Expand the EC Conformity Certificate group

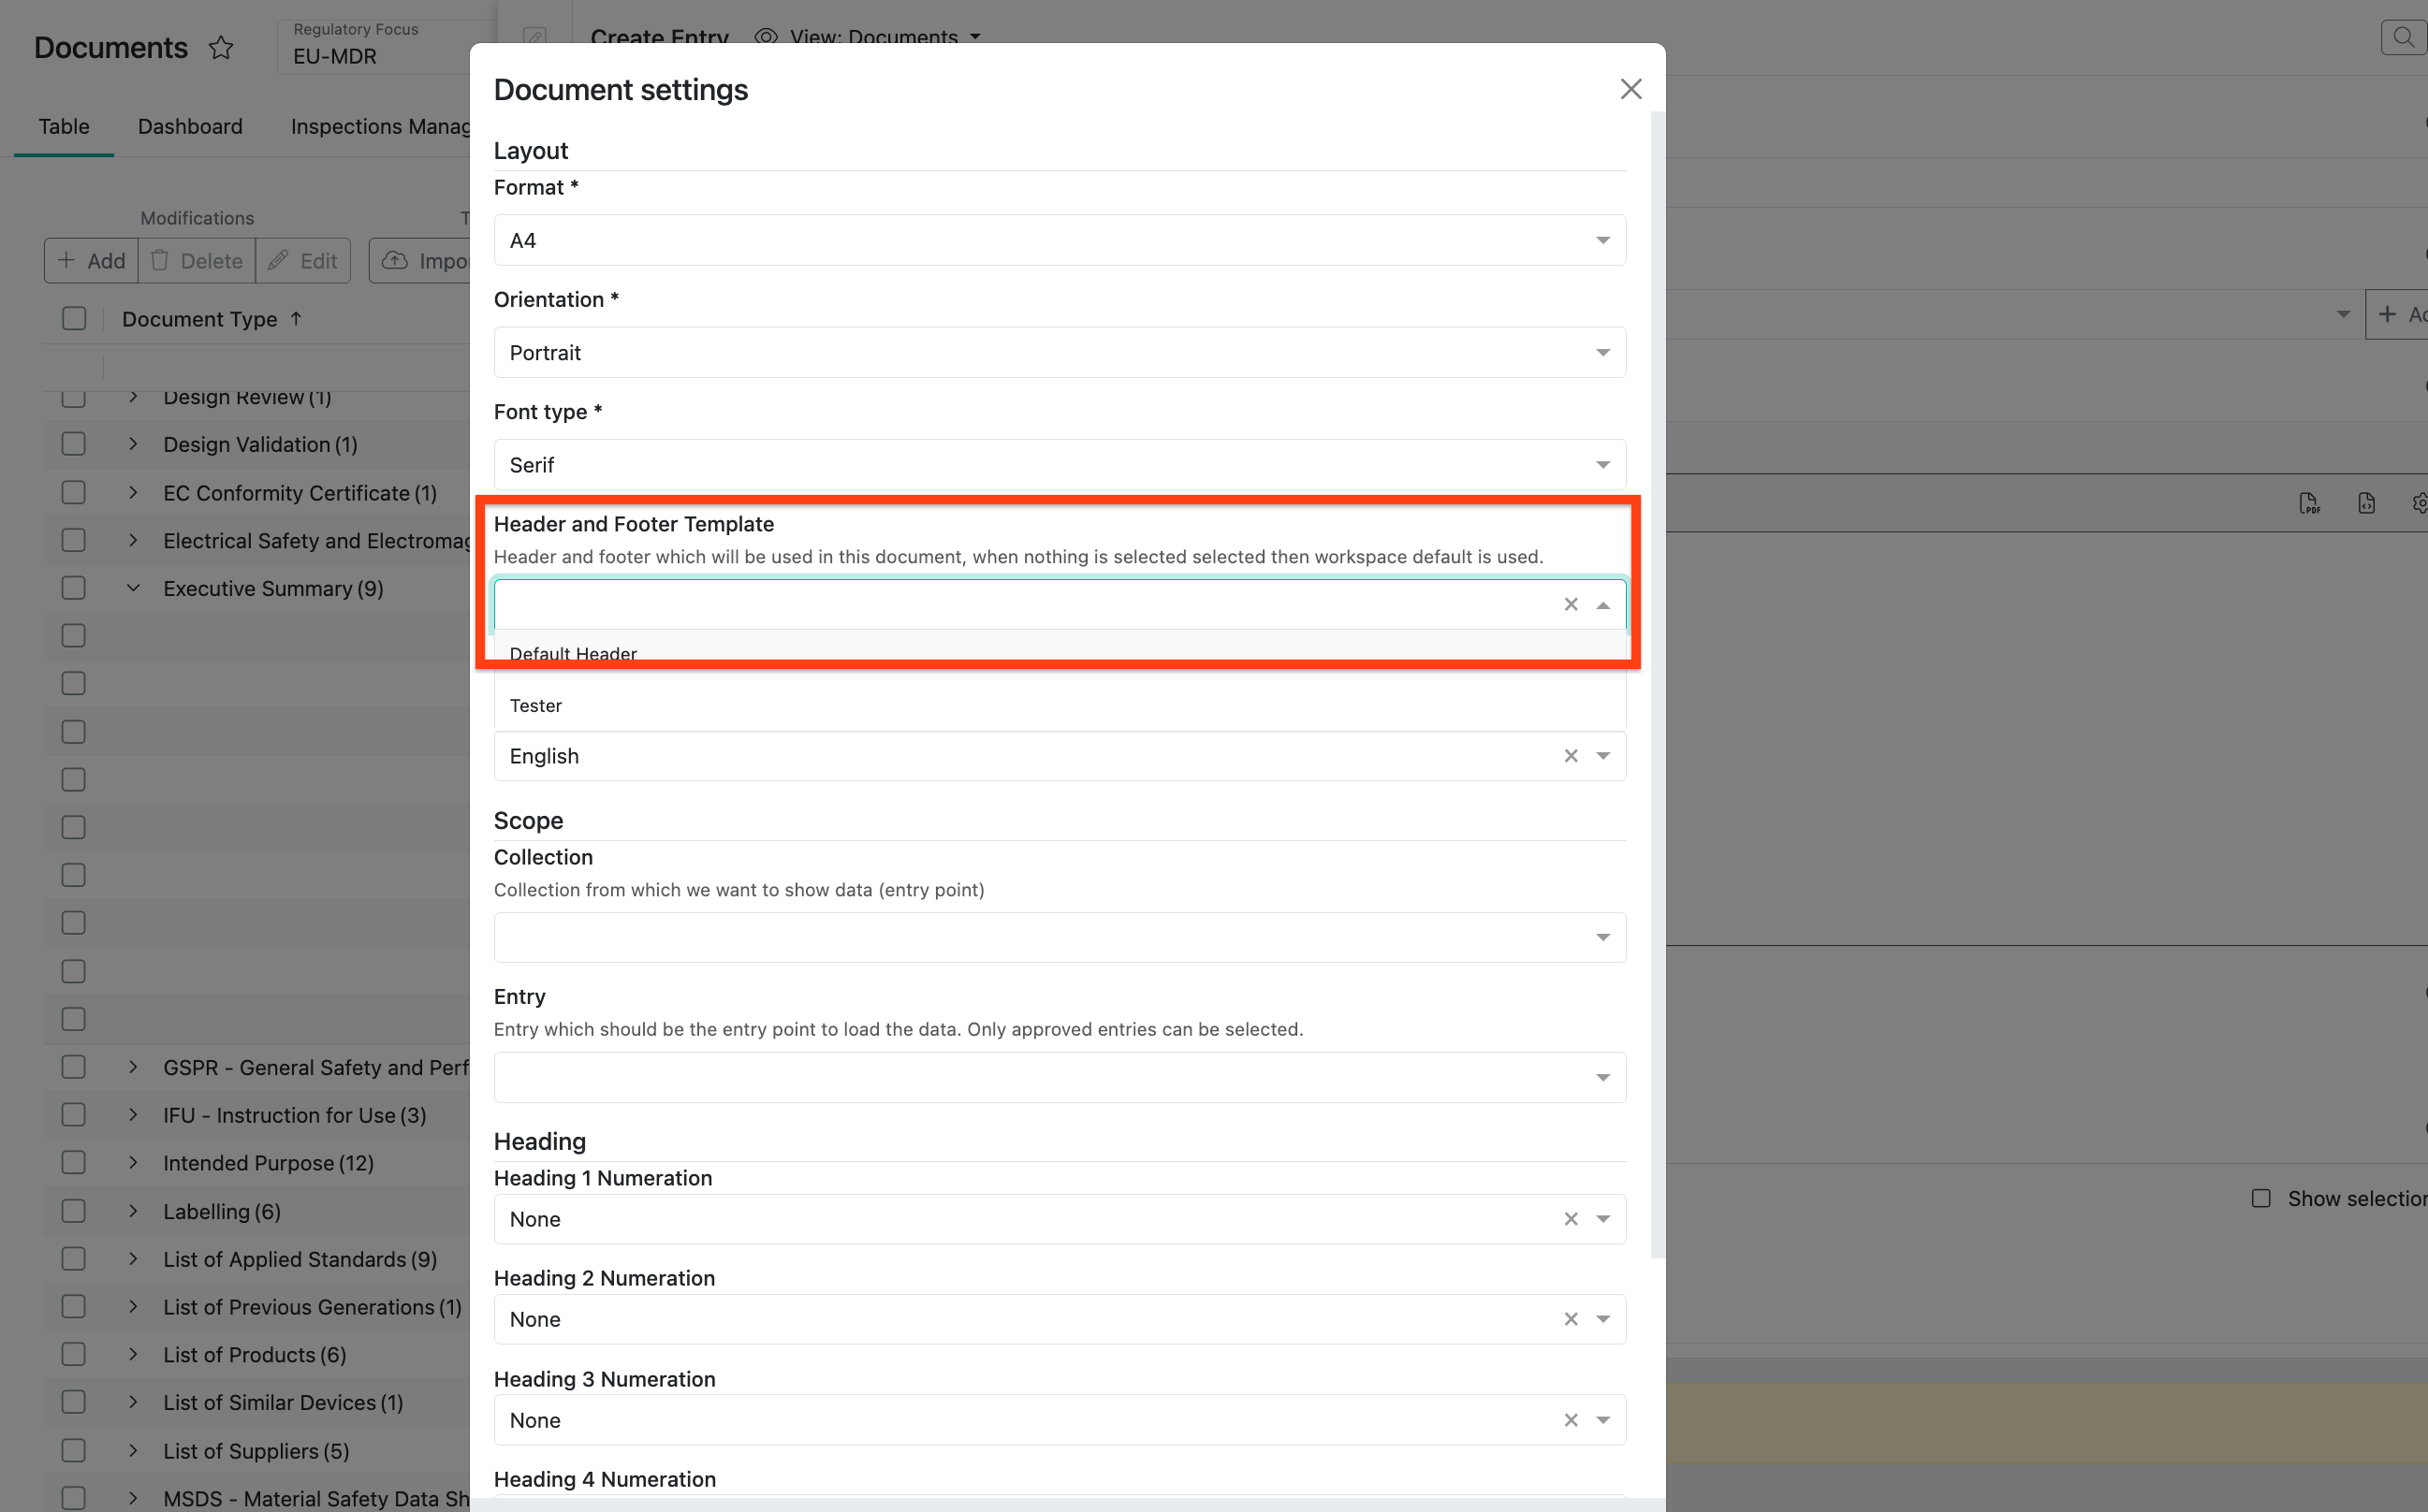coord(133,492)
